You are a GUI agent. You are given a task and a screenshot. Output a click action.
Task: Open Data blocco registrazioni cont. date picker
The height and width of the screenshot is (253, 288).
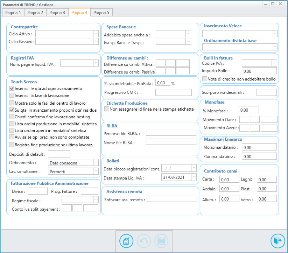(x=194, y=168)
